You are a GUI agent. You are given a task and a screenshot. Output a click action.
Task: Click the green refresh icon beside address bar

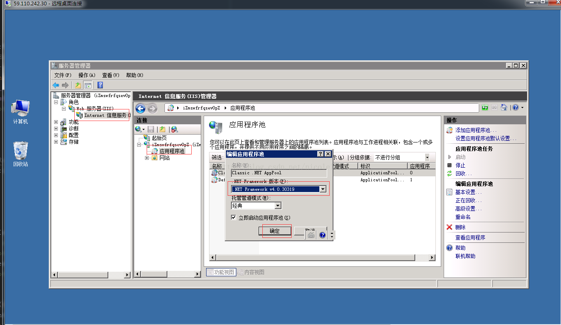(x=485, y=107)
